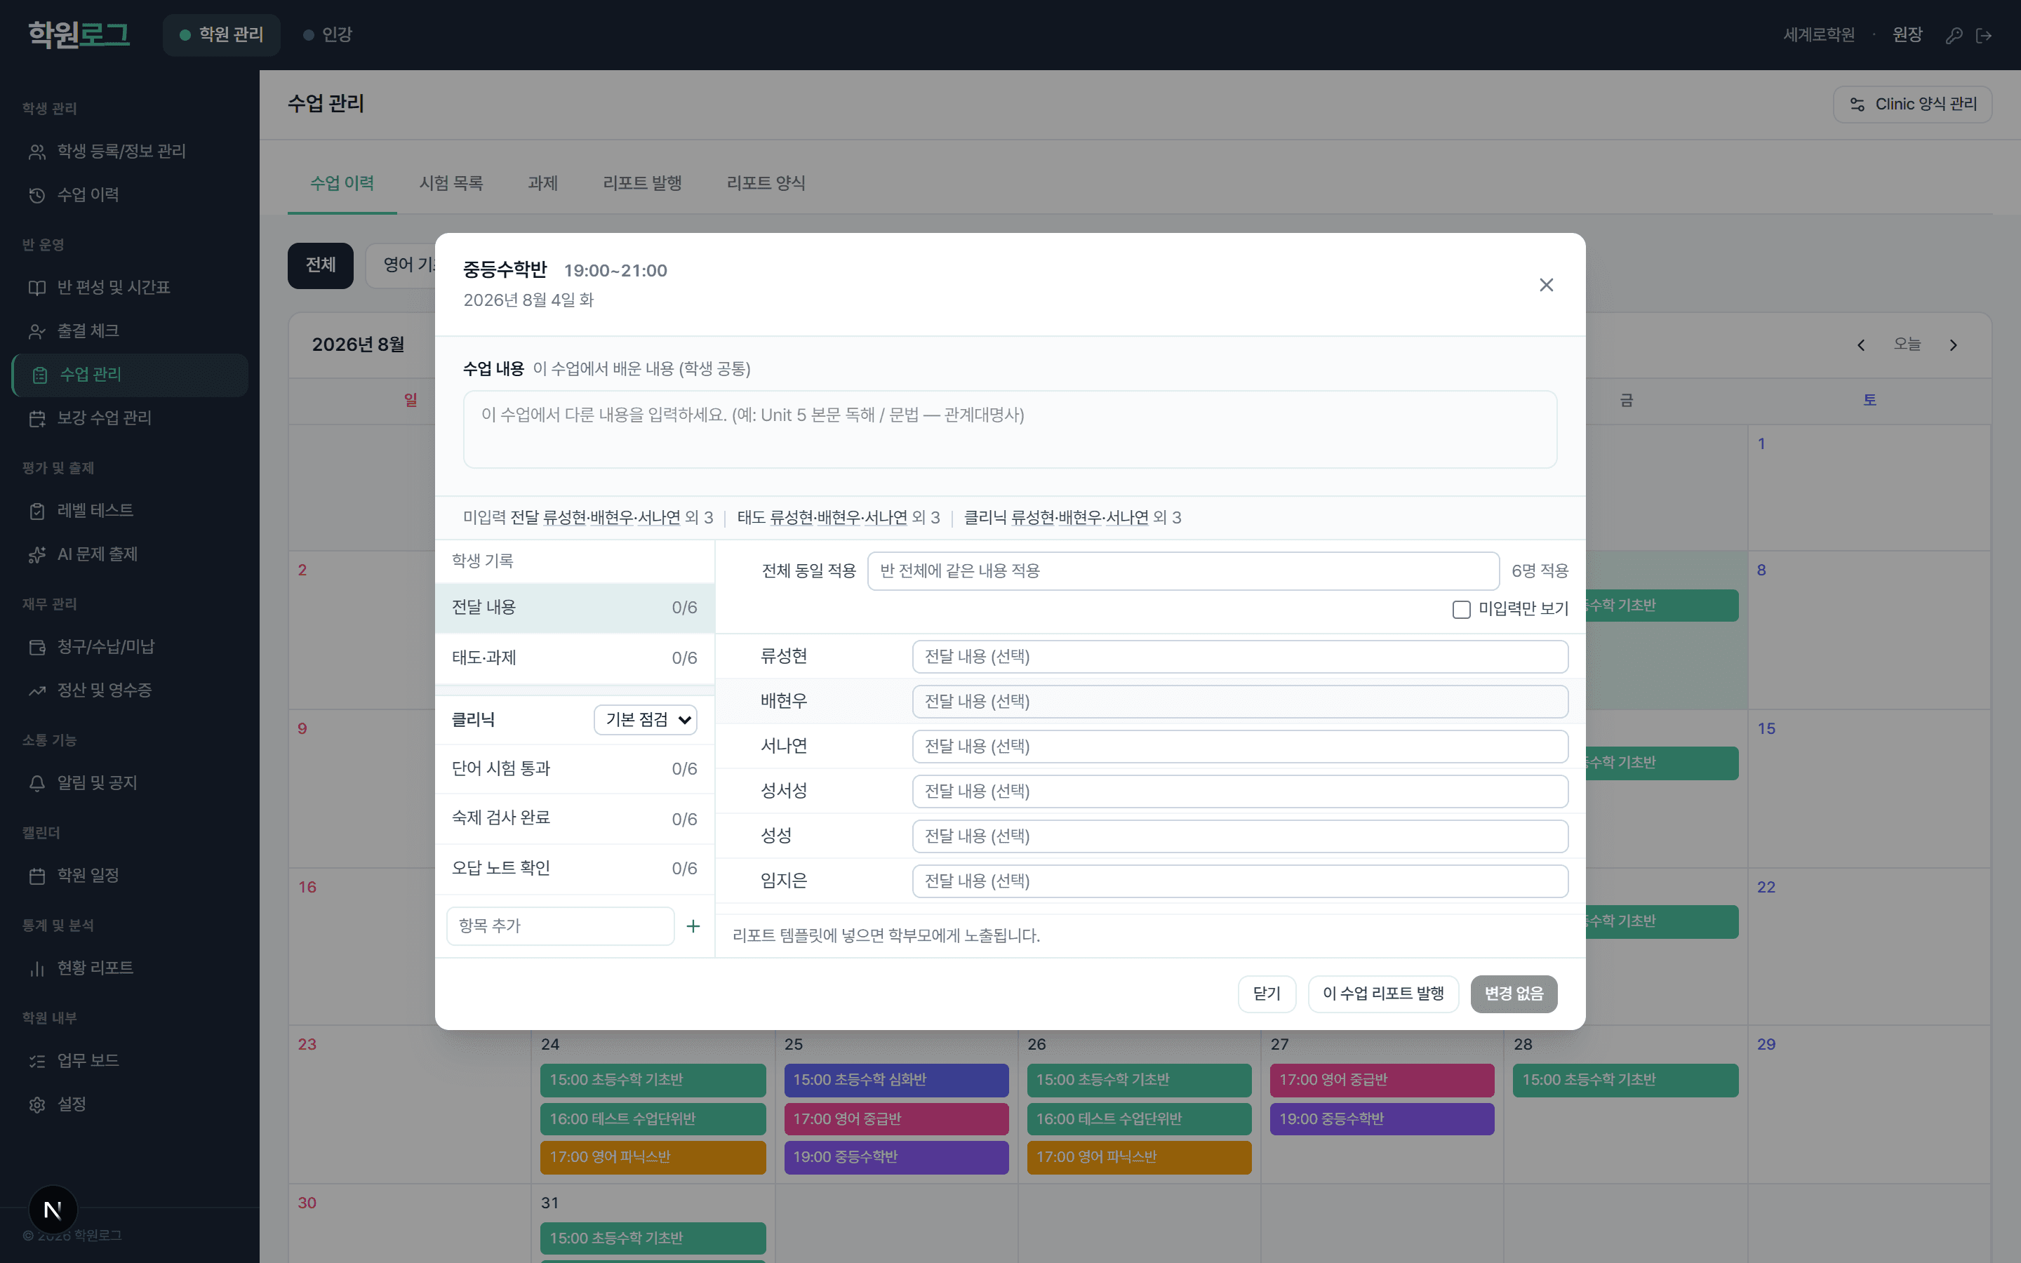The height and width of the screenshot is (1263, 2021).
Task: Click 류성현's 전달 내용 field
Action: tap(1239, 657)
